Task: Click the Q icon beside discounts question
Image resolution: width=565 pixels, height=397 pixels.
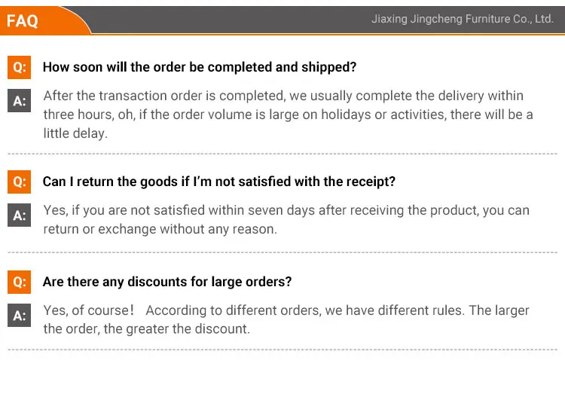Action: pos(19,282)
